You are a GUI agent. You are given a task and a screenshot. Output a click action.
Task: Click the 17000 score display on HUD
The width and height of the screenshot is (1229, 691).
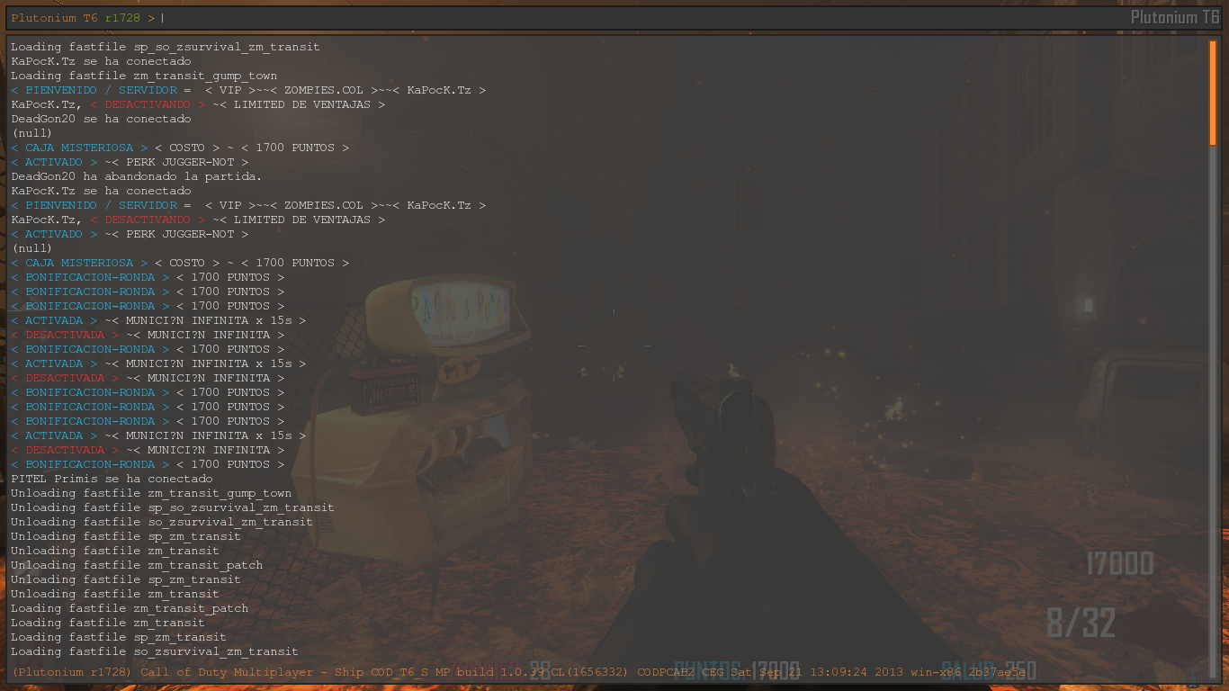[x=1119, y=564]
